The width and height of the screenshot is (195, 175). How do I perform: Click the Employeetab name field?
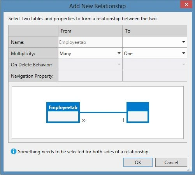pos(90,42)
